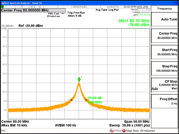Click the Ref -20.00 dBm label
This screenshot has width=179, height=134.
tap(31, 26)
